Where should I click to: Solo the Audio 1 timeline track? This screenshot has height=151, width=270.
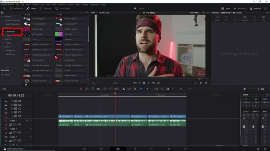coord(15,125)
